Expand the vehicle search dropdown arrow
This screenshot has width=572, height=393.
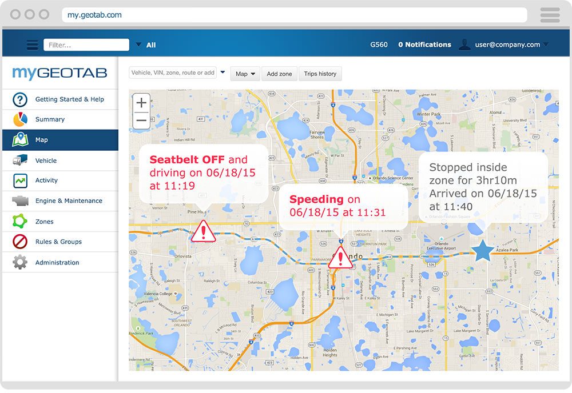(x=223, y=72)
